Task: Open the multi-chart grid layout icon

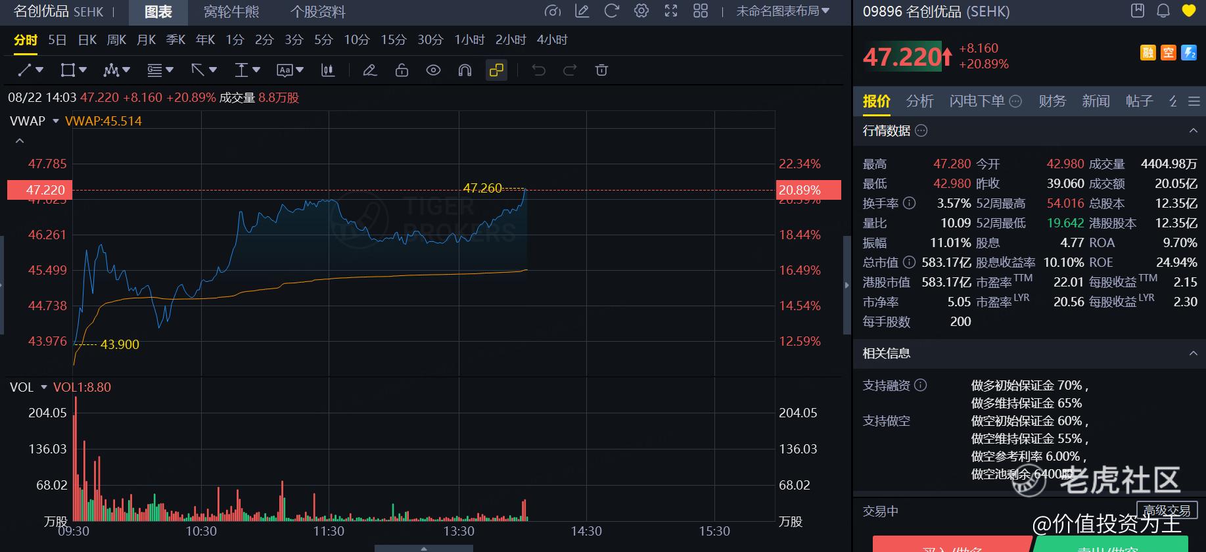Action: (x=701, y=11)
